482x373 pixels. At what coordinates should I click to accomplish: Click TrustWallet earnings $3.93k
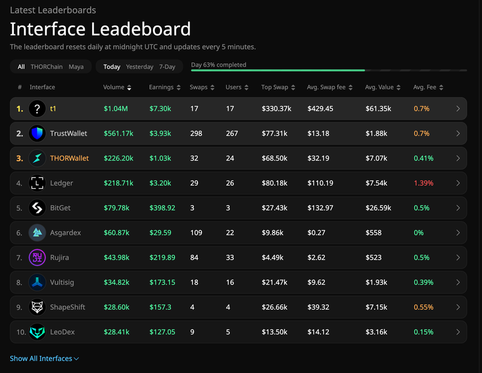160,134
